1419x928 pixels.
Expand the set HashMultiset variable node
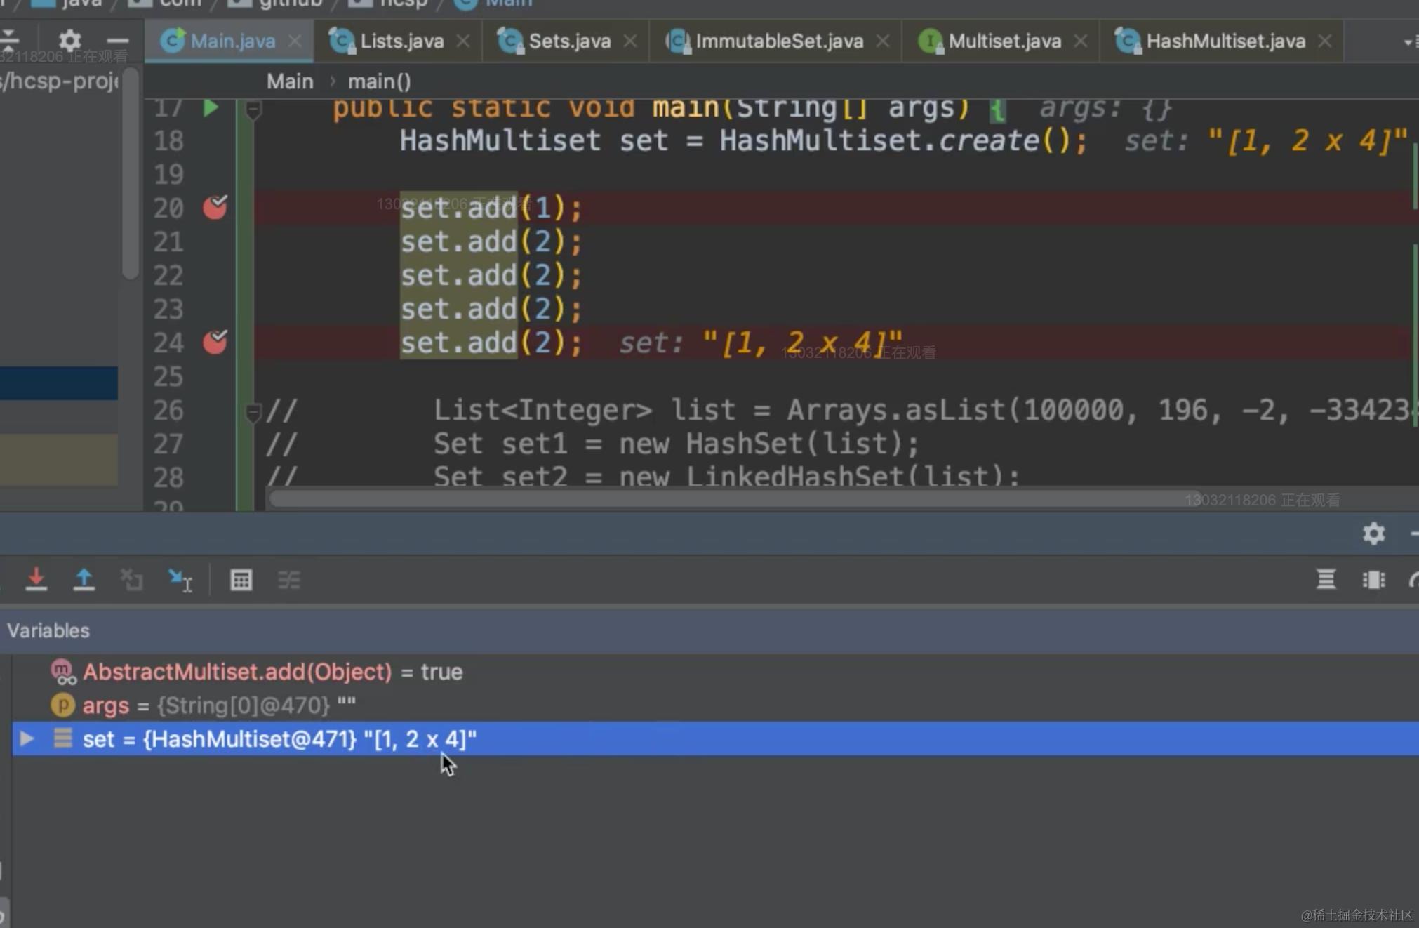coord(27,738)
